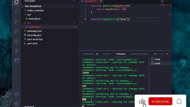The image size is (190, 107).
Task: Click the getPrice function name on line 1
Action: pyautogui.click(x=108, y=6)
